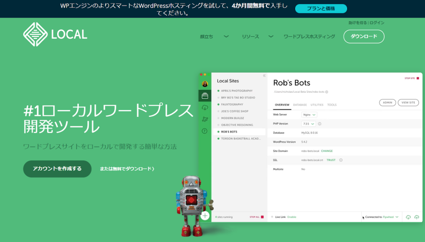
Task: Click the plus add site button
Action: [205, 216]
